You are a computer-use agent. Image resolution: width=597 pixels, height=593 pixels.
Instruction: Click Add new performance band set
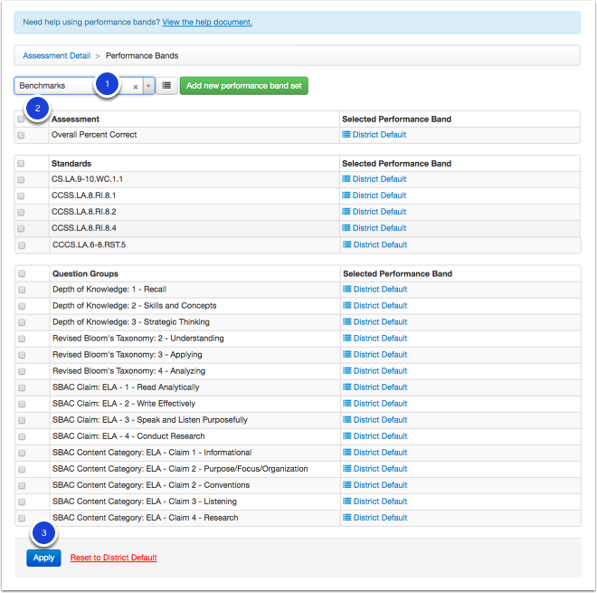click(243, 86)
